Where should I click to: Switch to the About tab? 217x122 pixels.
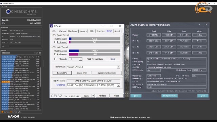pos(117,31)
